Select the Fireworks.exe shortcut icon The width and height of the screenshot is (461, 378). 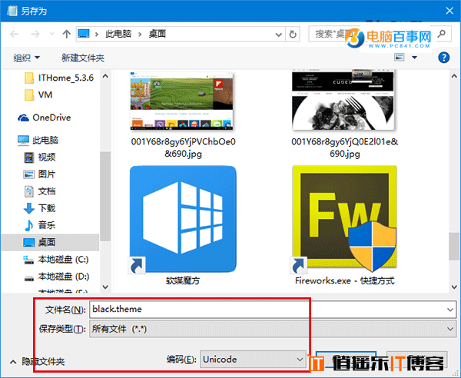coord(344,219)
